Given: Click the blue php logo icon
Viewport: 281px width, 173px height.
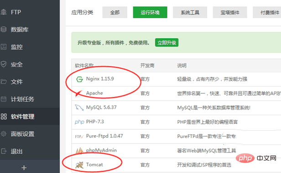Looking at the screenshot, I should (x=79, y=122).
